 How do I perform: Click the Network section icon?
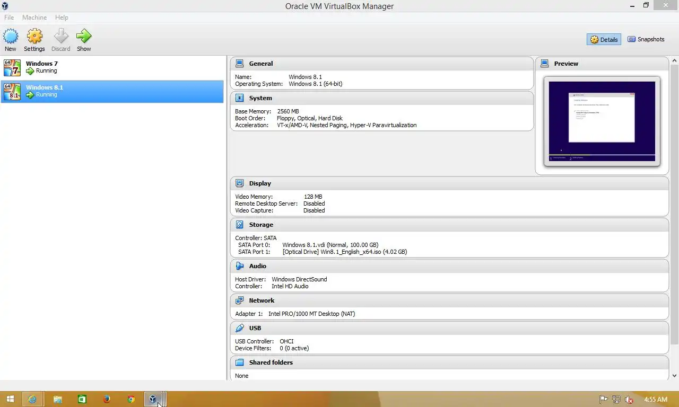240,300
